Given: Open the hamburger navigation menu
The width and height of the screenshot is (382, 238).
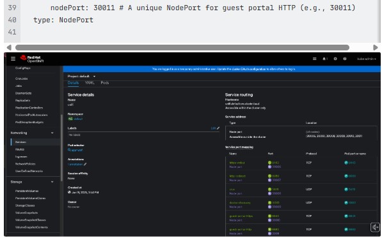Looking at the screenshot, I should pos(13,59).
